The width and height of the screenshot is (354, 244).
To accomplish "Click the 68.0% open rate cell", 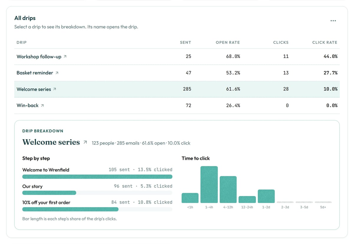I will (x=233, y=56).
